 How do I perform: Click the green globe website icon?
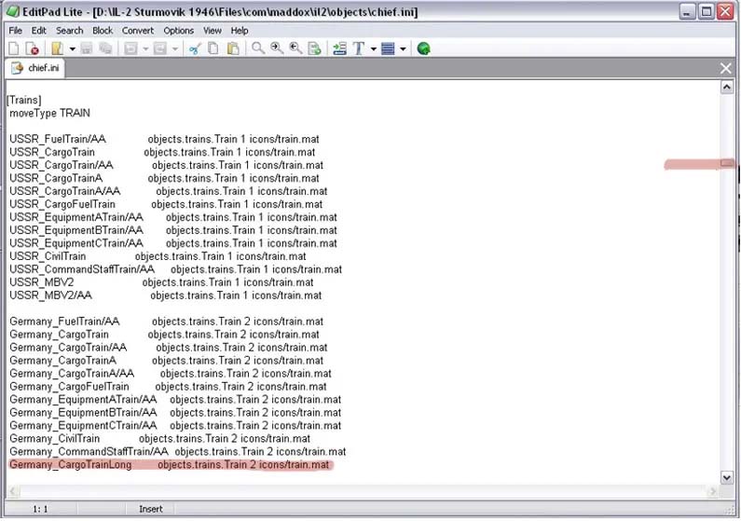[424, 48]
